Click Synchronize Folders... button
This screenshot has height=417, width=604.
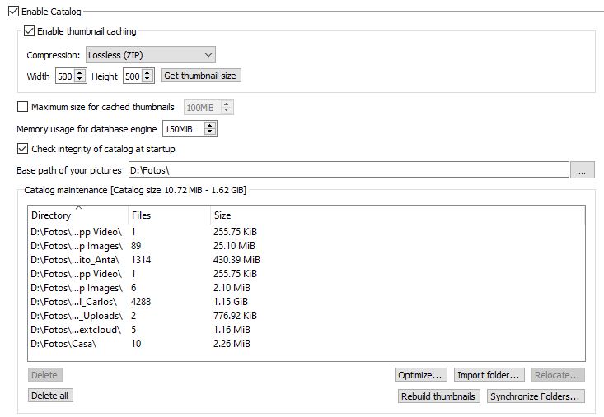tap(535, 396)
